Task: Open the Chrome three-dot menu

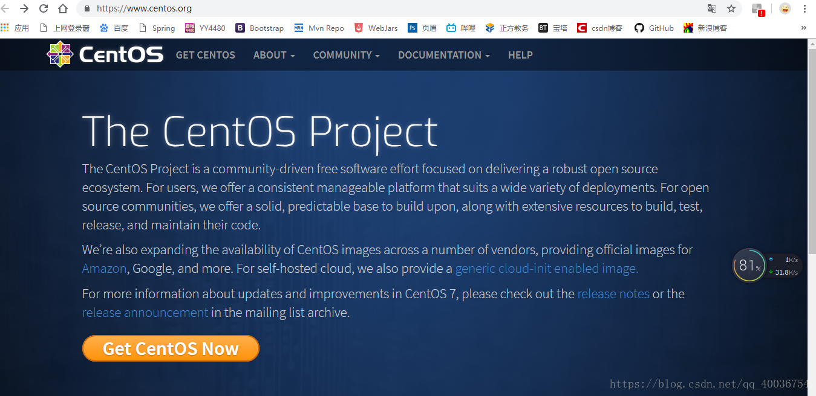Action: pyautogui.click(x=805, y=8)
